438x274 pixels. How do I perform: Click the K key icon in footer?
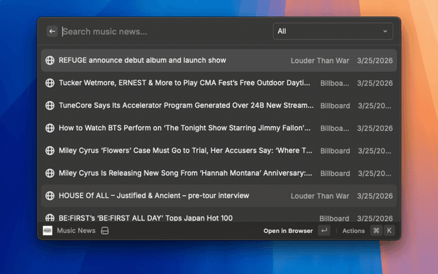click(389, 231)
